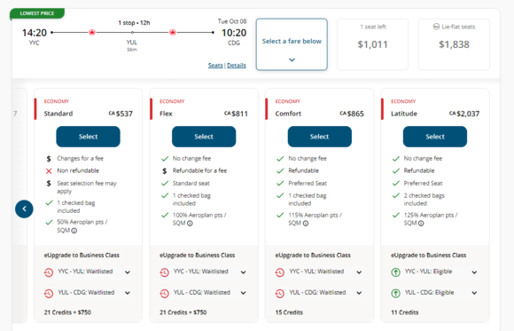
Task: Click waitlisted clock icon for YUL - CDG in Comfort
Action: [280, 293]
